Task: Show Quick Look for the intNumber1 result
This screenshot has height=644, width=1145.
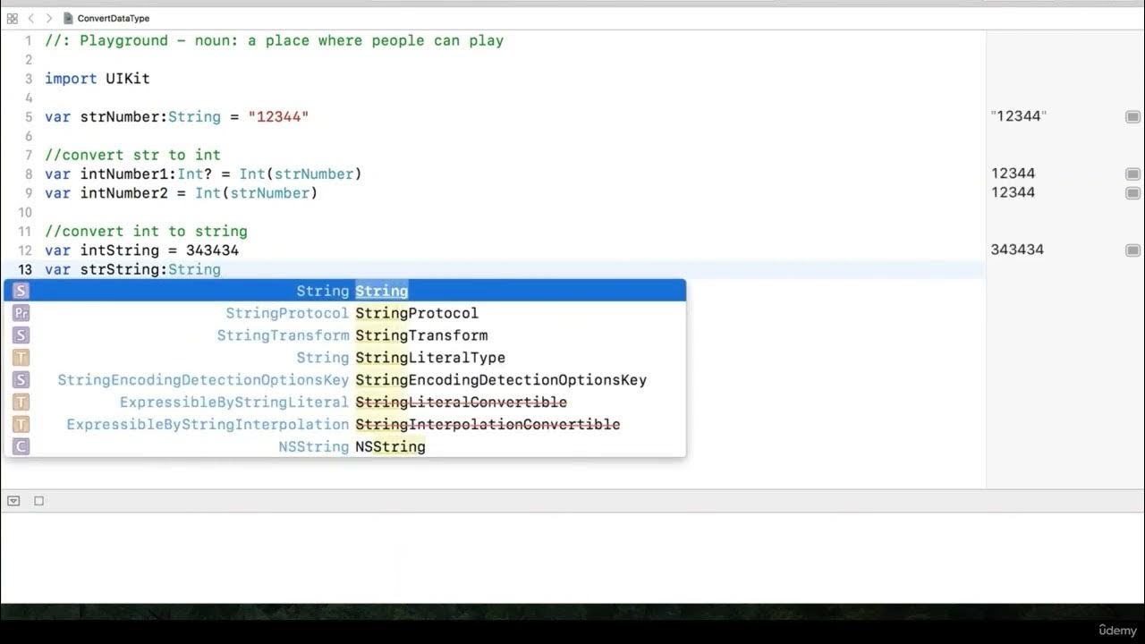Action: [1132, 174]
